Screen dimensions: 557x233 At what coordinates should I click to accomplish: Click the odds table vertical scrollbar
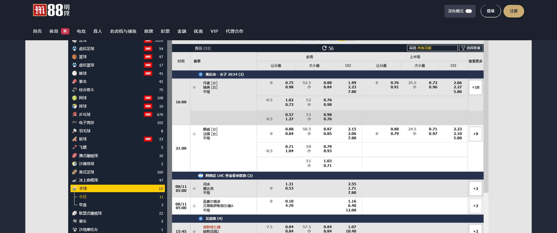click(486, 116)
